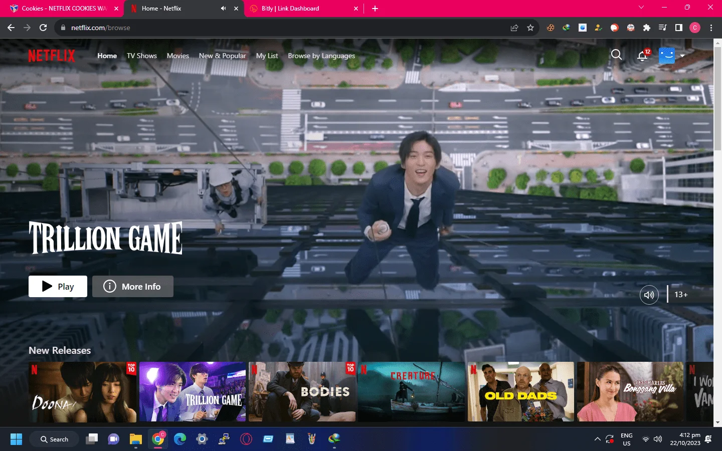Open the Internet Download Manager extension
The image size is (722, 451).
point(567,28)
